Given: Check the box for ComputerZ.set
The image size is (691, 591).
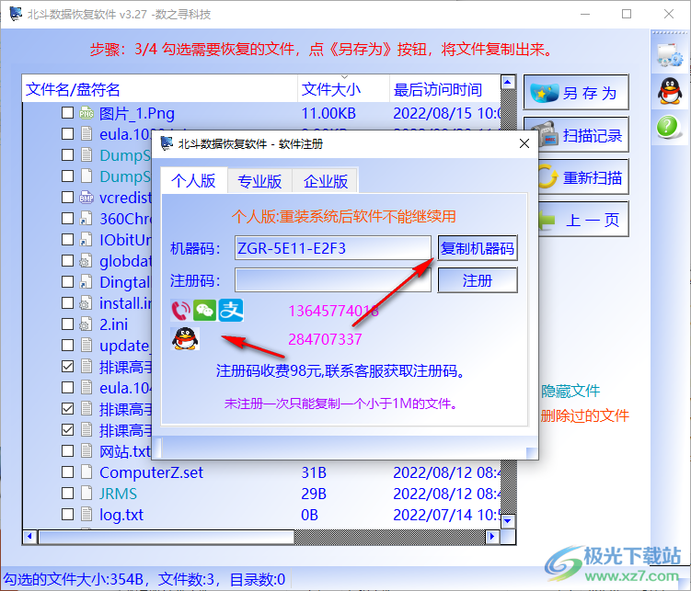Looking at the screenshot, I should coord(67,472).
